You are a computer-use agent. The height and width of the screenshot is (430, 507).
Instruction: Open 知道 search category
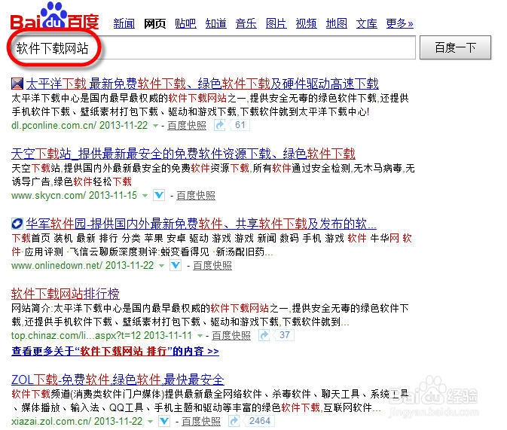[x=215, y=23]
